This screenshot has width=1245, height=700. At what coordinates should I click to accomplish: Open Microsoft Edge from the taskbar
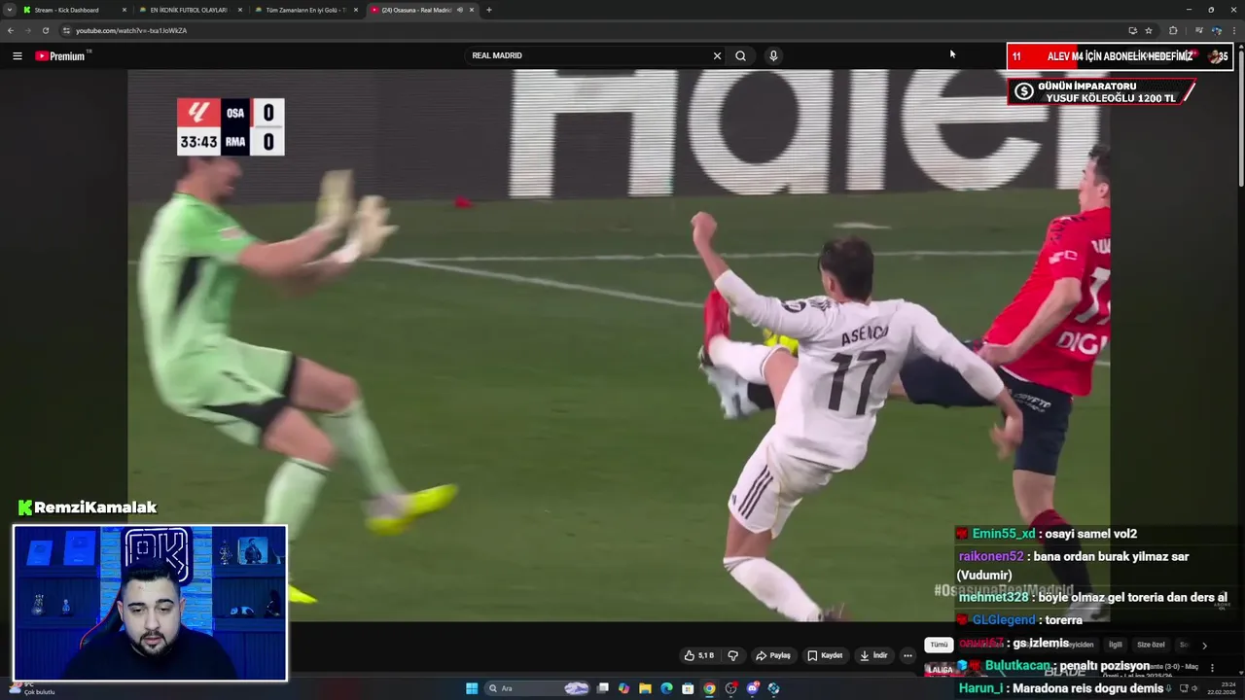tap(666, 688)
